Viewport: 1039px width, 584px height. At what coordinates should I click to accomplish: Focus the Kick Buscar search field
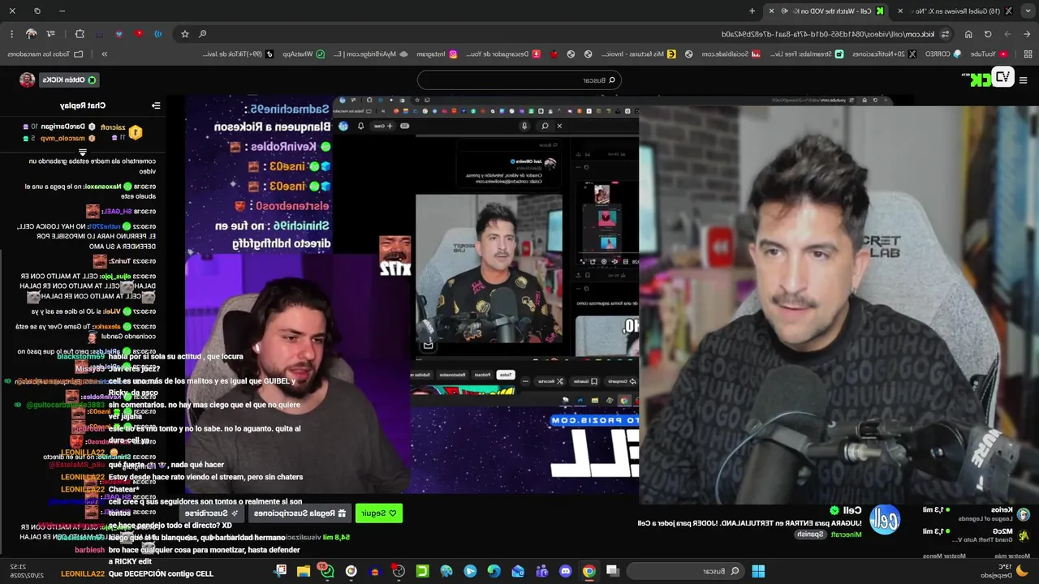pyautogui.click(x=519, y=80)
